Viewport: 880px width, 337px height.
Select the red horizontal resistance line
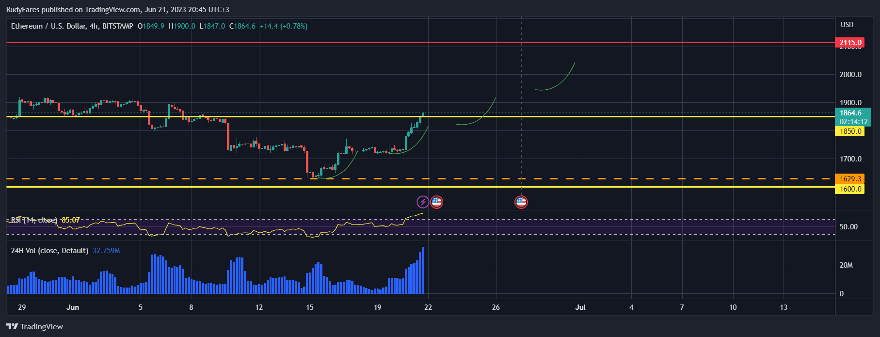point(291,43)
